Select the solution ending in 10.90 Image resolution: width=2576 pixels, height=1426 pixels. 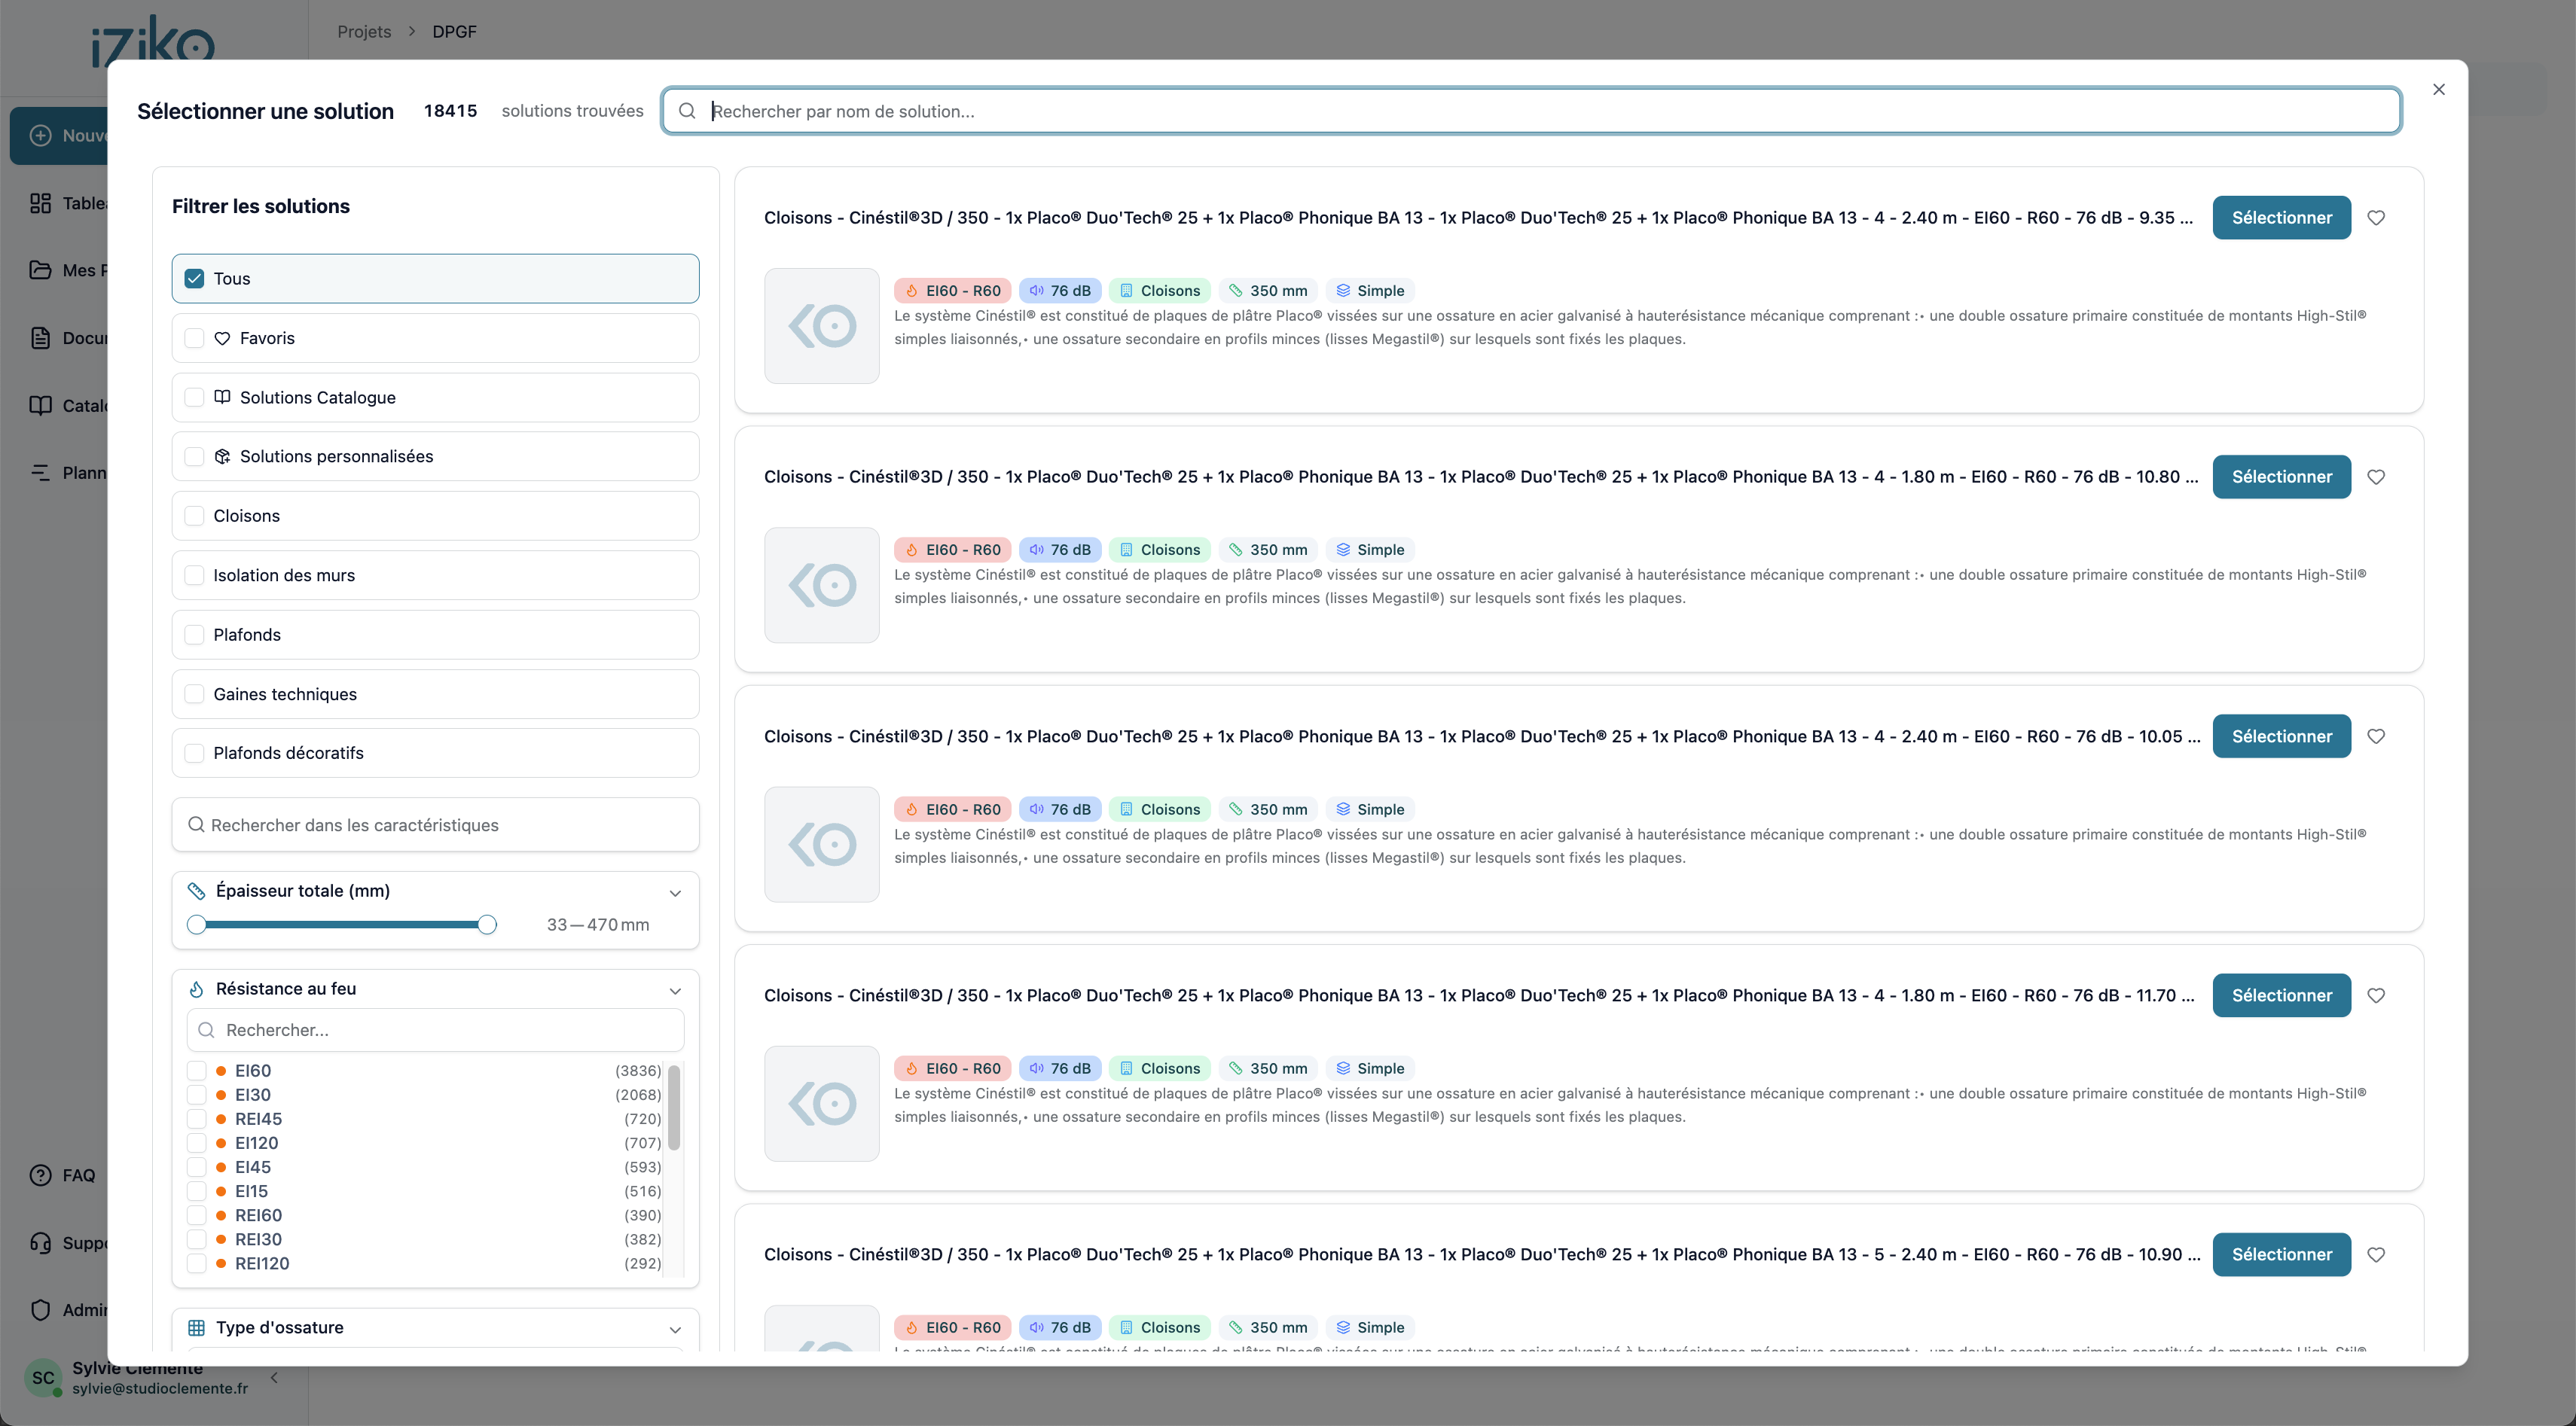2281,1254
